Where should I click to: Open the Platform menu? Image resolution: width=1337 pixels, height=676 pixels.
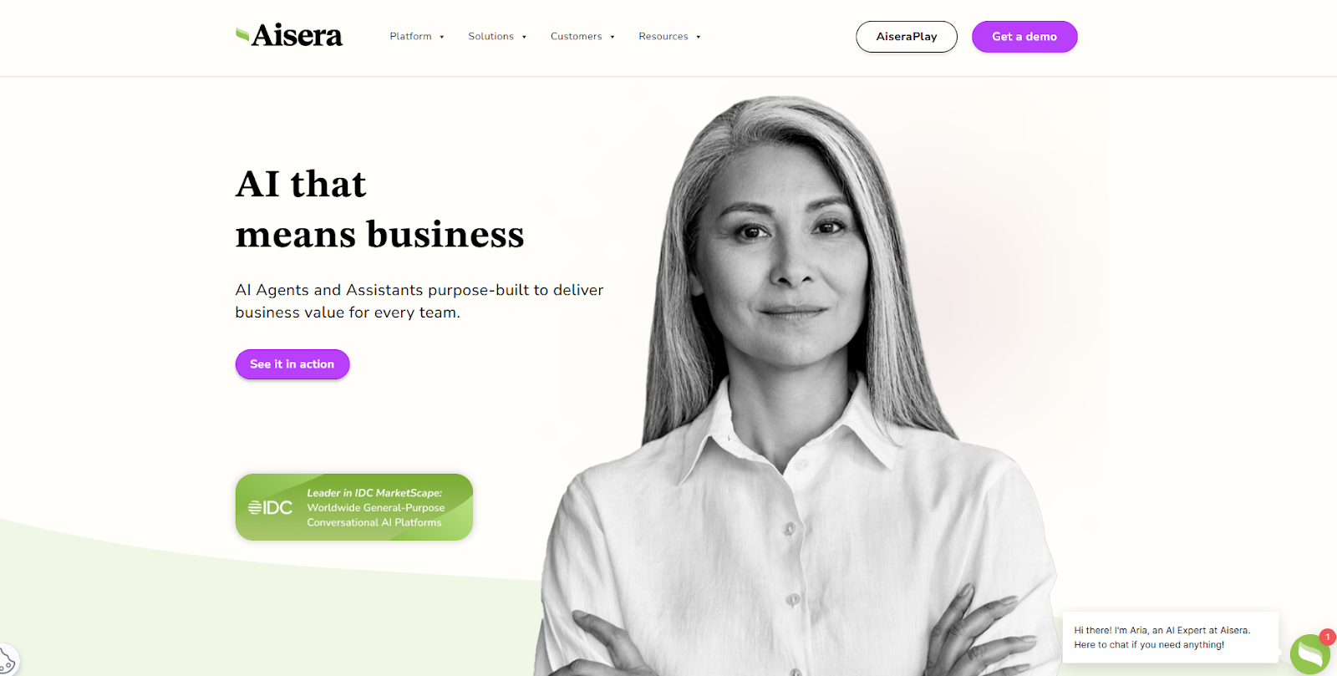[x=410, y=36]
